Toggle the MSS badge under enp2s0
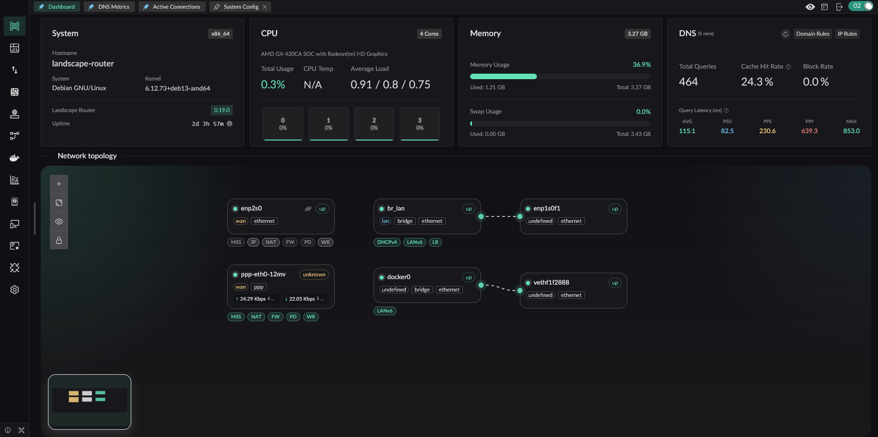The width and height of the screenshot is (878, 437). pyautogui.click(x=236, y=243)
